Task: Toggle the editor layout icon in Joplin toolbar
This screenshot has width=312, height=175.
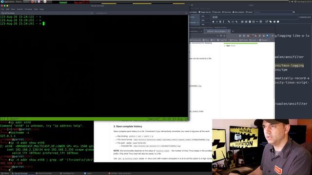Action: pos(278,22)
